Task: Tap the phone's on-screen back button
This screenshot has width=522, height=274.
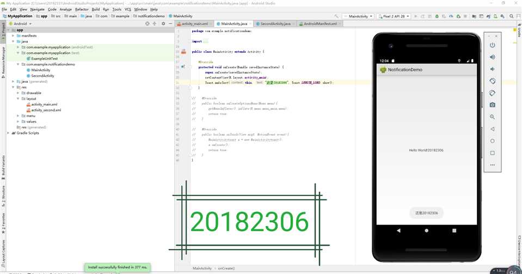Action: coord(398,230)
